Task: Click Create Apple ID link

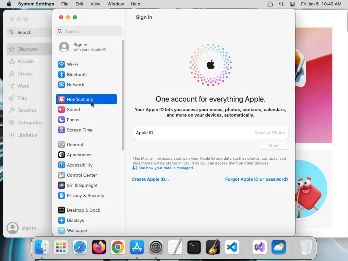Action: (150, 179)
